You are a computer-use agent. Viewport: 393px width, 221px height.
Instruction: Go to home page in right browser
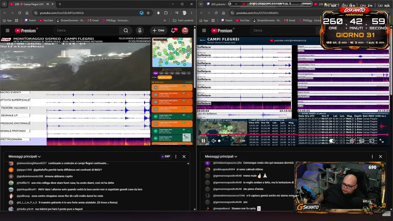224,13
